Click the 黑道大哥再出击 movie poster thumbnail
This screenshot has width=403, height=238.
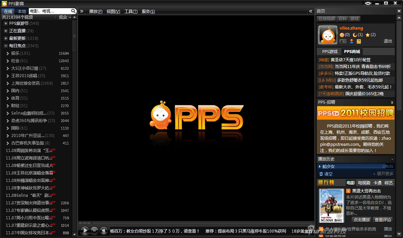point(331,206)
